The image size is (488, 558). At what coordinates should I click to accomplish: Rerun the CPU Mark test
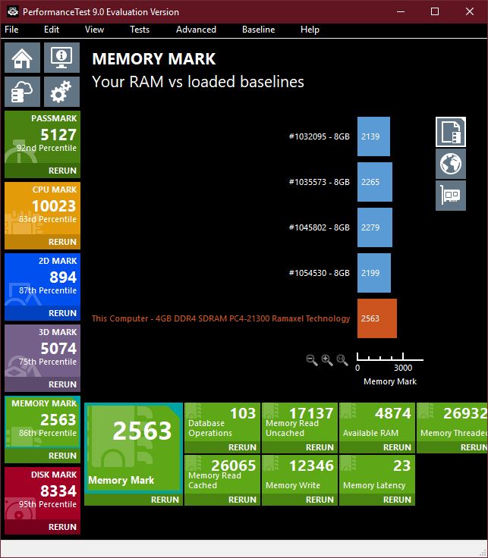click(62, 242)
